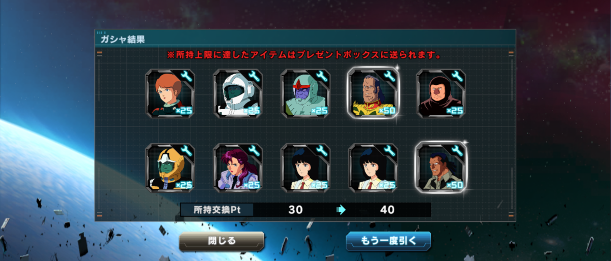Open the purple-haired woman character card

point(238,168)
